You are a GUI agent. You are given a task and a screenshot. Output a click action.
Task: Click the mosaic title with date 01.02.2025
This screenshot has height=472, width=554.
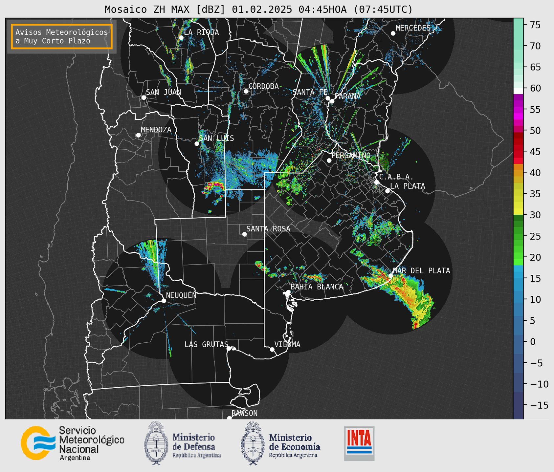pos(258,10)
